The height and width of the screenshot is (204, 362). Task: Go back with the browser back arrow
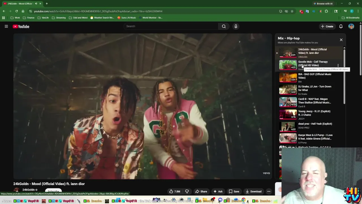[x=4, y=11]
